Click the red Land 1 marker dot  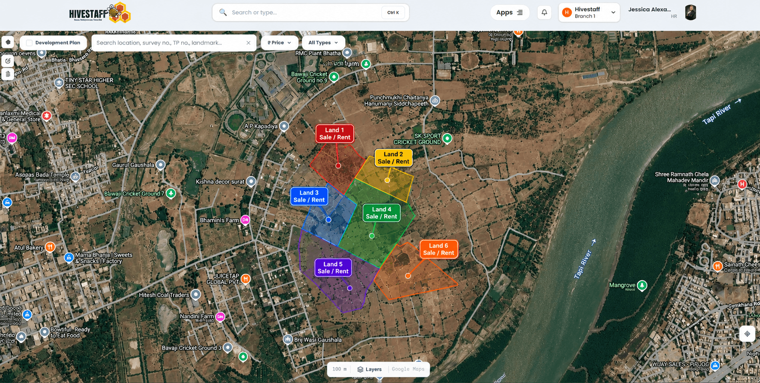point(338,165)
